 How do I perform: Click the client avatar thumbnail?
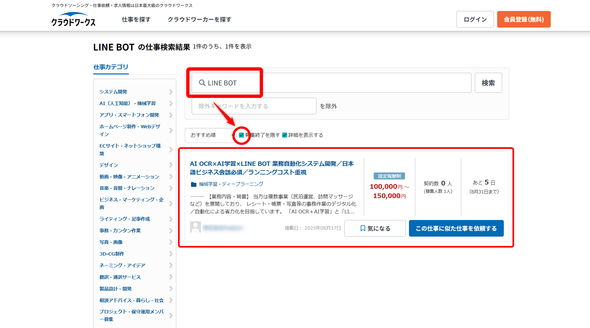pos(195,227)
